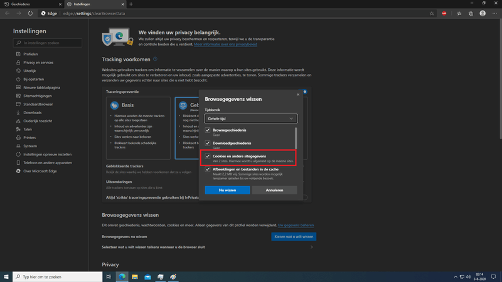The width and height of the screenshot is (502, 282).
Task: Uncheck Cookies en andere sitegegevens
Action: pos(208,156)
